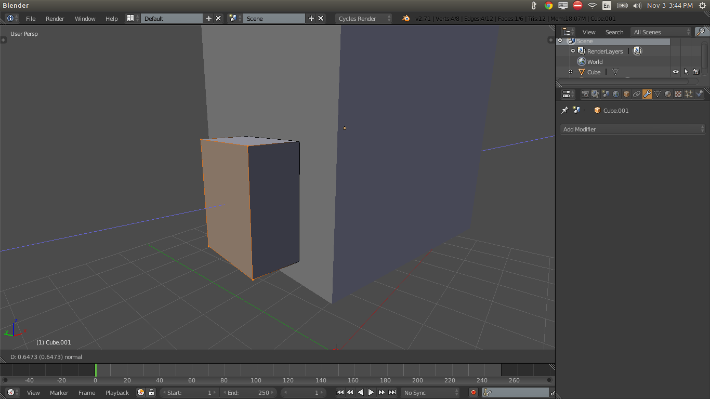The height and width of the screenshot is (399, 710).
Task: Open the All Scenes display dropdown
Action: 661,32
